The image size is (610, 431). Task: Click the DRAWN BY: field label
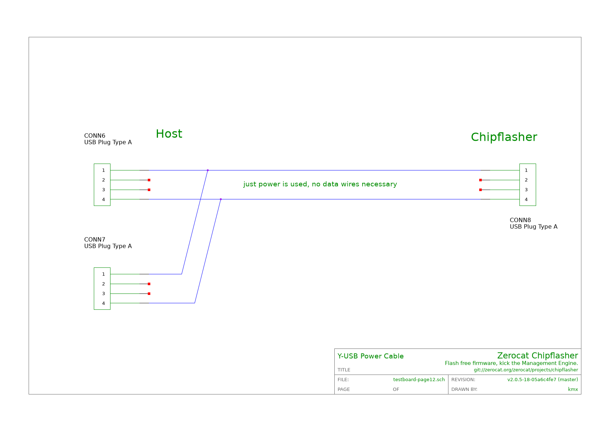coord(464,389)
